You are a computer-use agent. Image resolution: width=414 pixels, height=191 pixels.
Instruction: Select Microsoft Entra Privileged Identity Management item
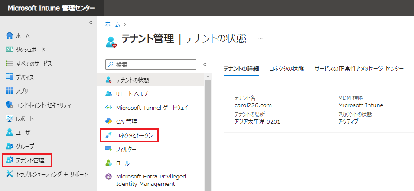(x=151, y=180)
